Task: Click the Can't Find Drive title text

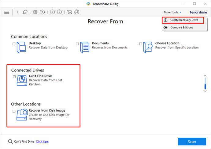Action: click(x=40, y=76)
